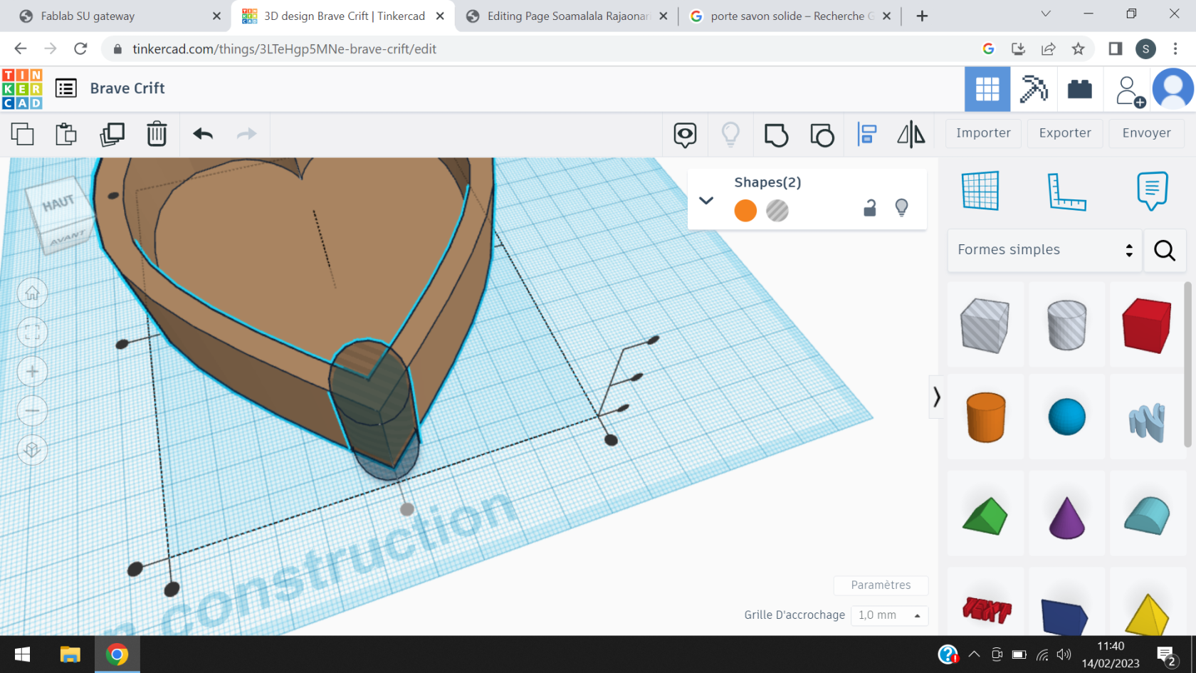Ungroup the selected shapes

point(822,135)
